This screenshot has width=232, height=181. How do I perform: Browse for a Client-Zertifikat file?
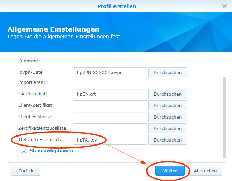[x=167, y=105]
